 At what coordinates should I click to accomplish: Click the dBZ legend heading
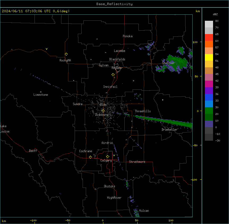[x=215, y=14]
